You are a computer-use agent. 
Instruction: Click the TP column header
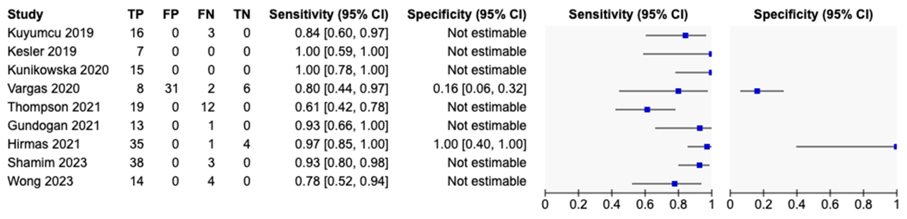[136, 14]
